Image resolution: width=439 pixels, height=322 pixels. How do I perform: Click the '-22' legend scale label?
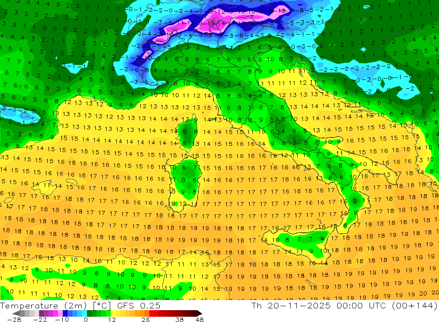40,319
